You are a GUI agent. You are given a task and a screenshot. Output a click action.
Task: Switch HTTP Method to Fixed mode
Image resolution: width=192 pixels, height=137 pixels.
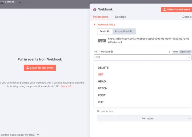point(175,52)
